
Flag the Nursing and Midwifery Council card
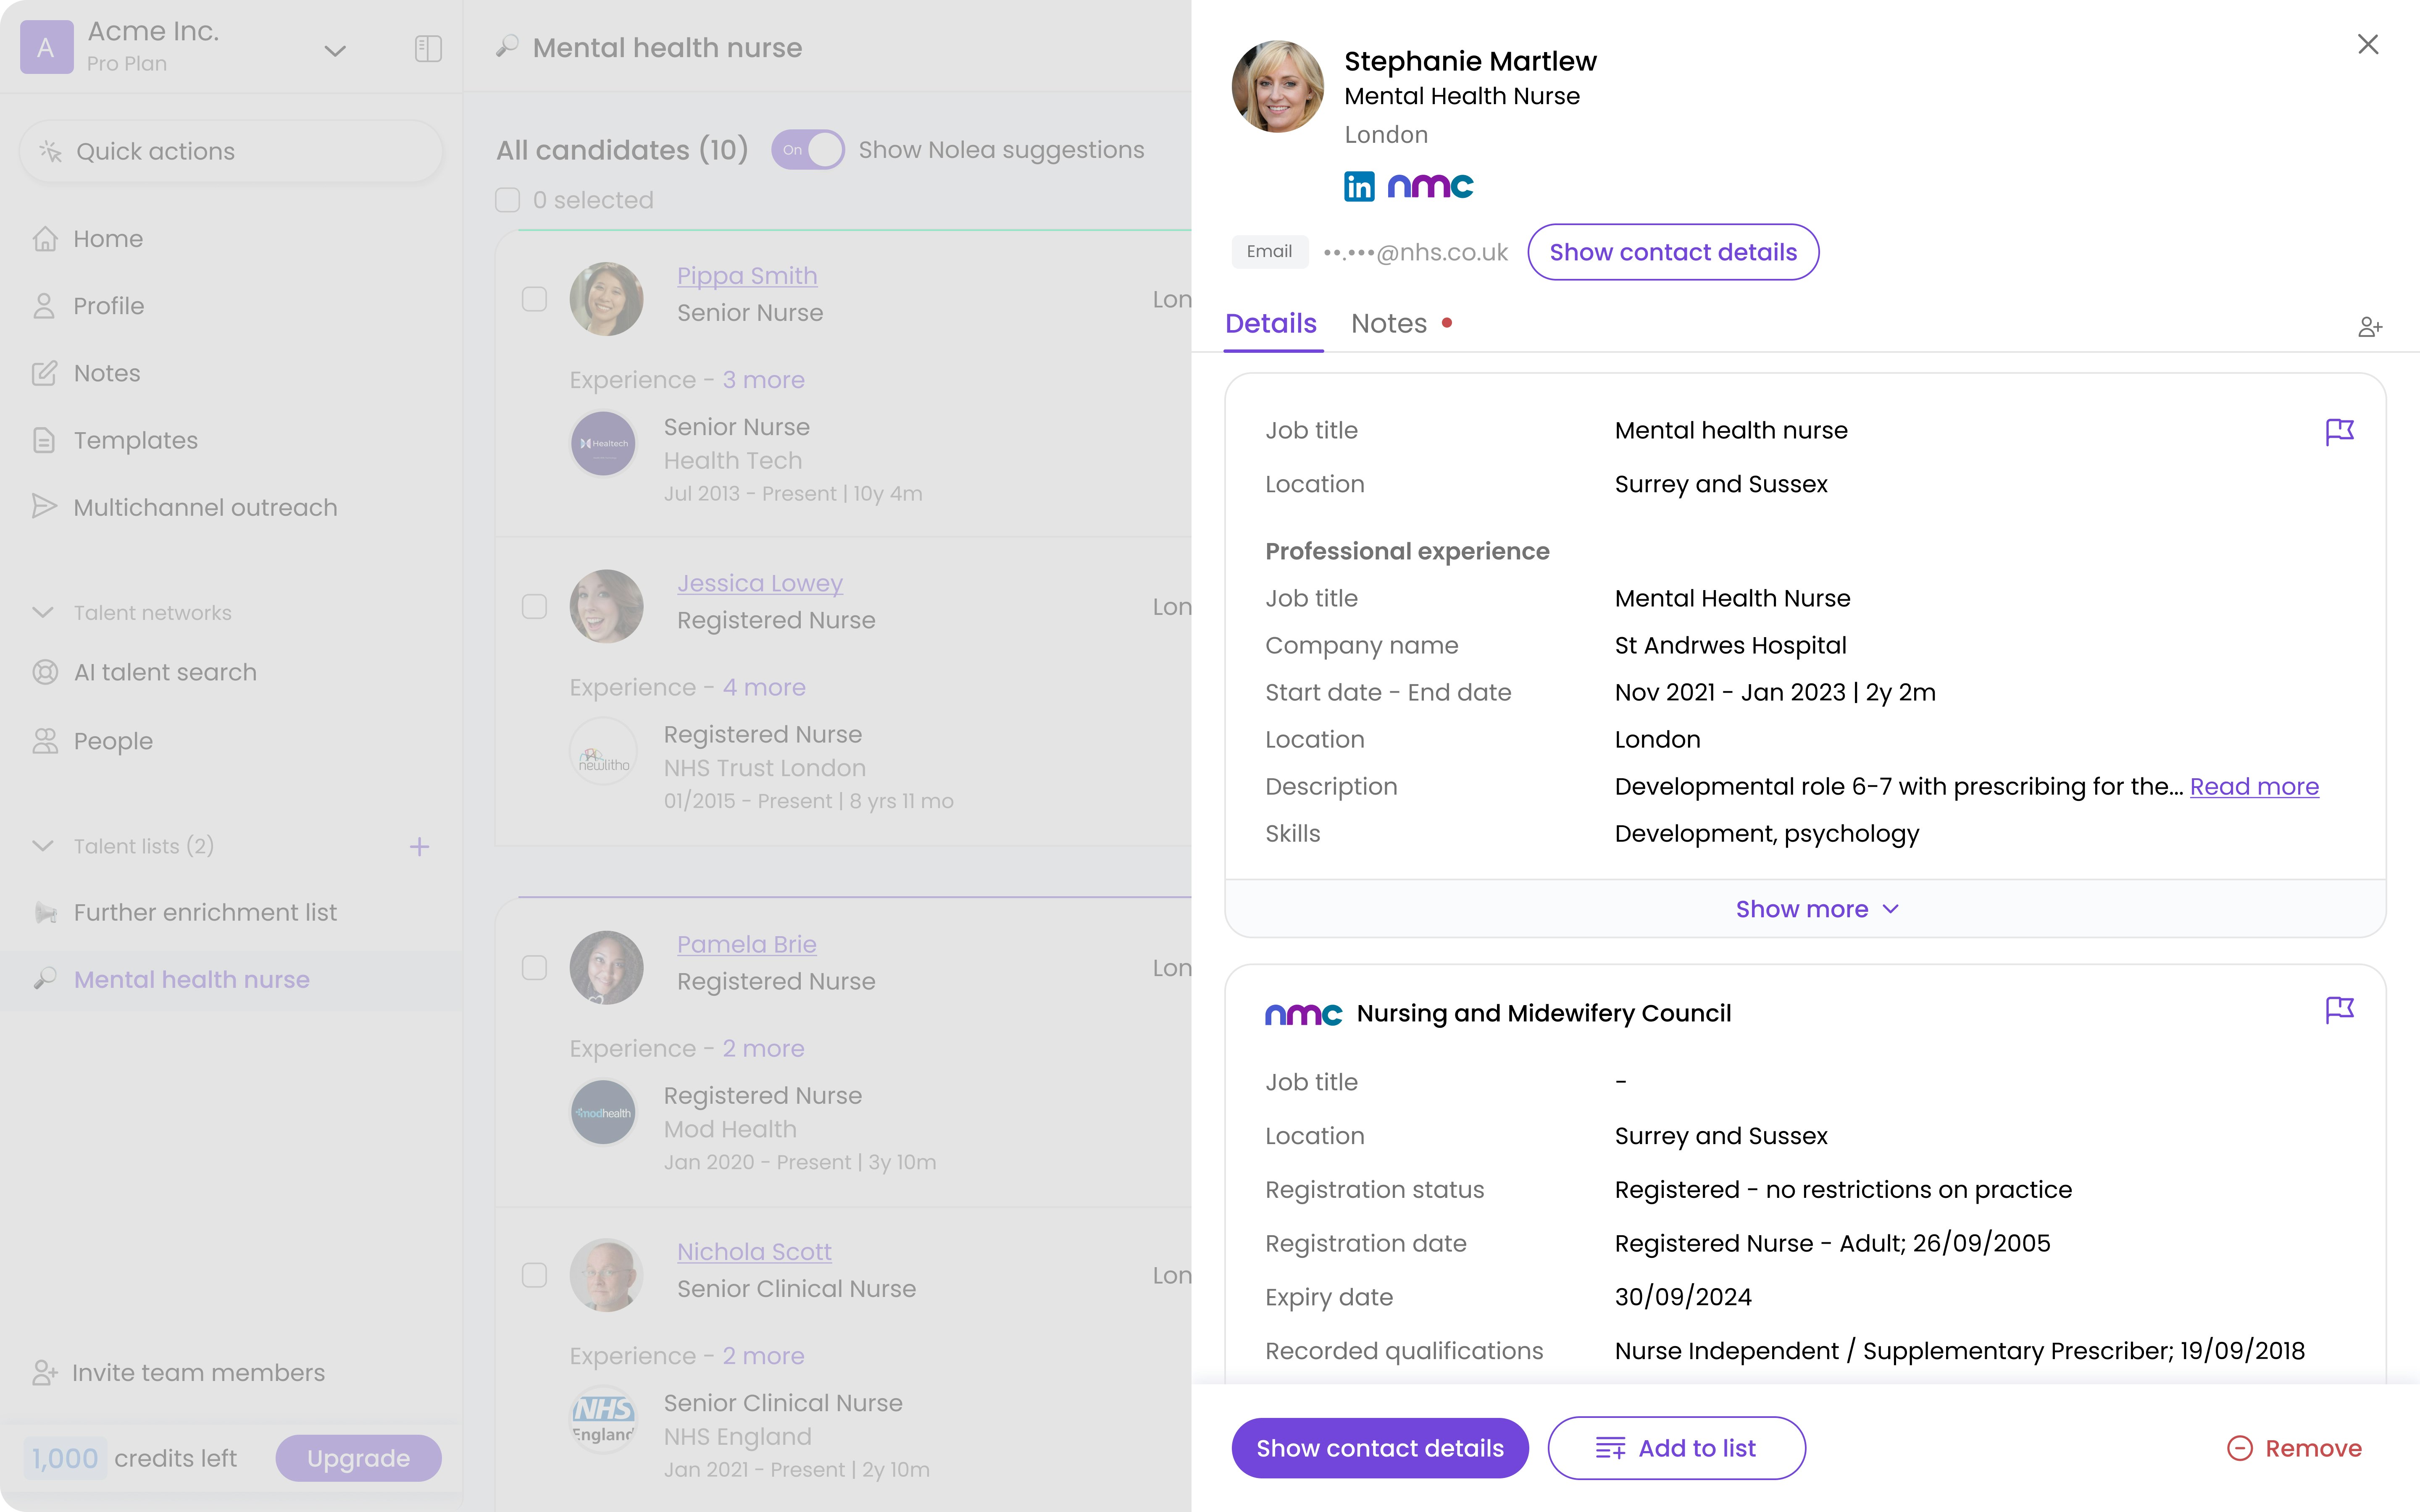2339,1010
